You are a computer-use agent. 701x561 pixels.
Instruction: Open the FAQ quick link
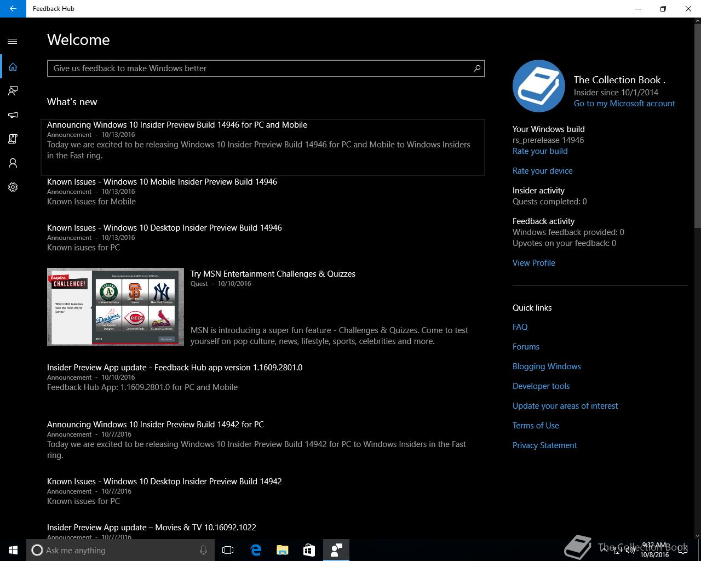520,327
